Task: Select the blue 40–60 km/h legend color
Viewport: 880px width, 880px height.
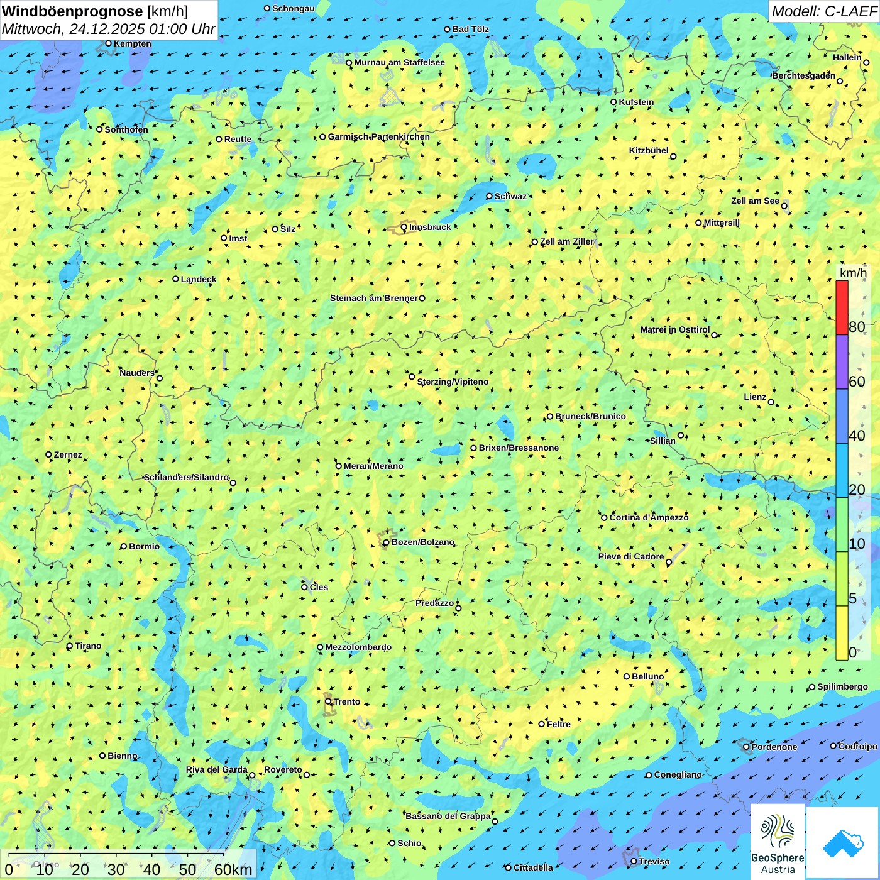Action: [842, 416]
